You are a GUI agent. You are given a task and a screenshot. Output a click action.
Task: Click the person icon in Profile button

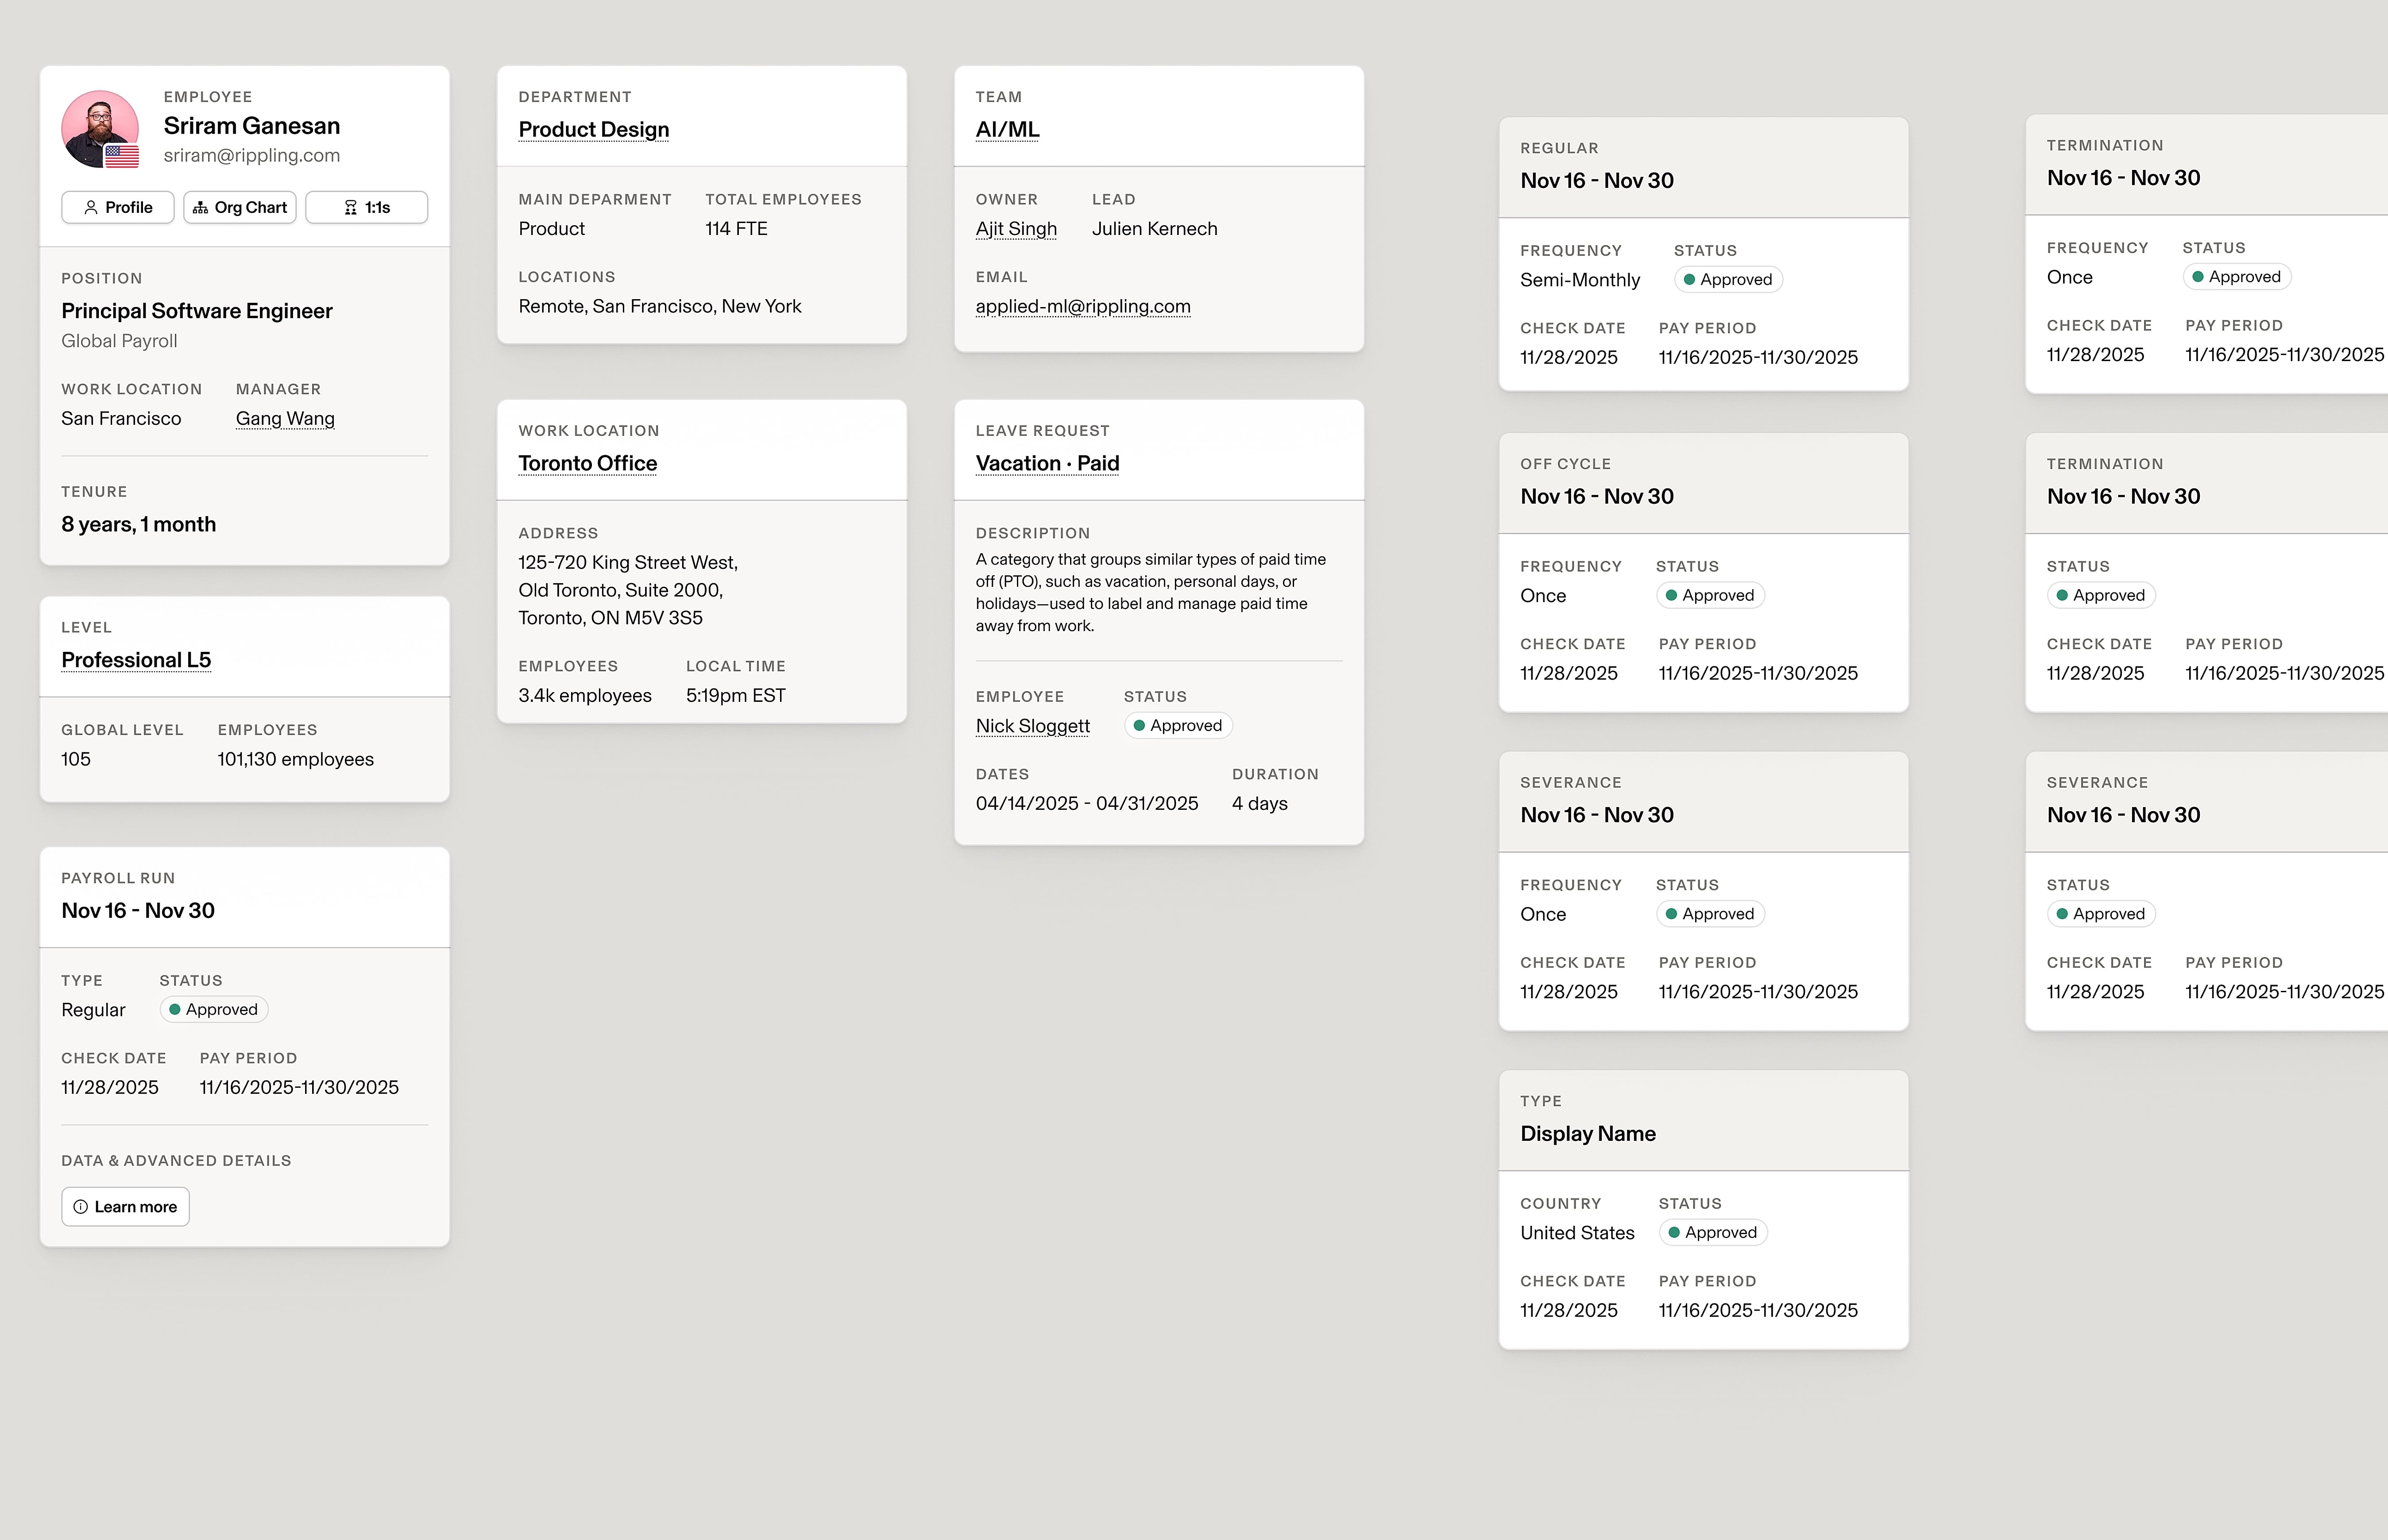[91, 207]
